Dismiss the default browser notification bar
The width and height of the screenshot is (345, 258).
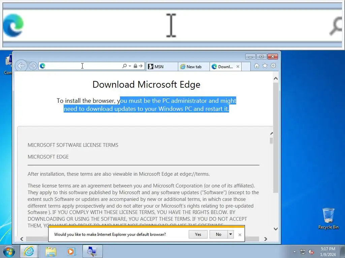point(240,235)
